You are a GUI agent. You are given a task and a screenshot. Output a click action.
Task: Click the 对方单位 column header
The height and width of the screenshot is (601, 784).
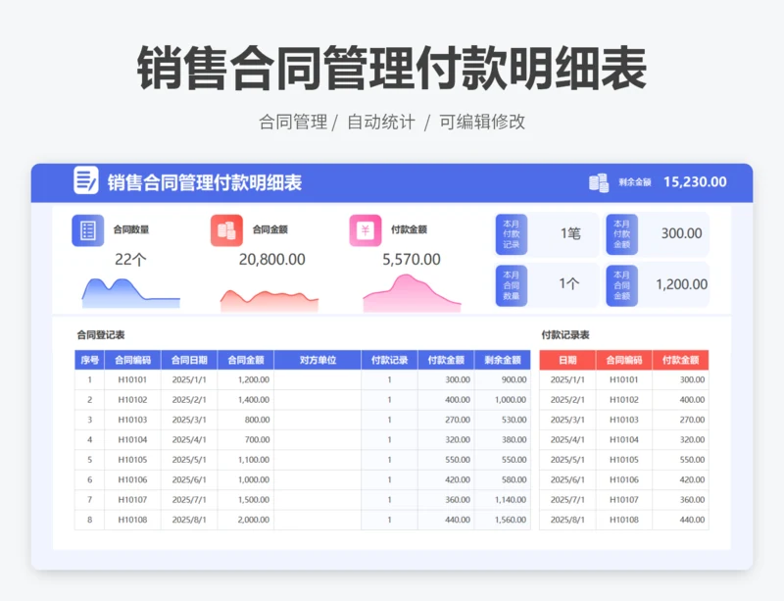(318, 360)
